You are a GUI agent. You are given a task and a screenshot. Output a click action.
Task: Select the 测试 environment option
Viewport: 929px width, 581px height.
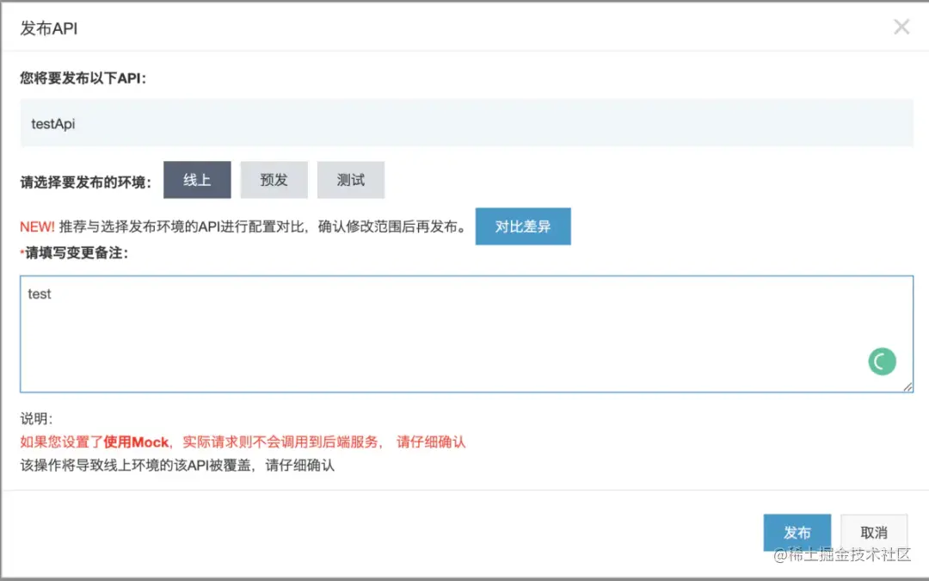351,180
